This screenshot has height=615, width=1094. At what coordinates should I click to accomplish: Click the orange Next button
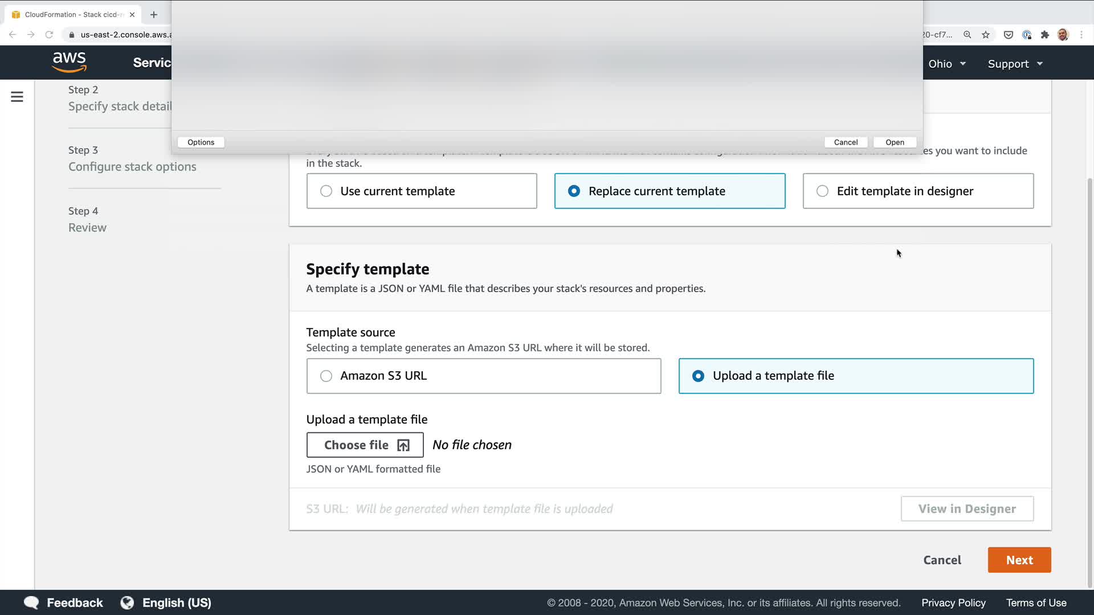click(1019, 560)
